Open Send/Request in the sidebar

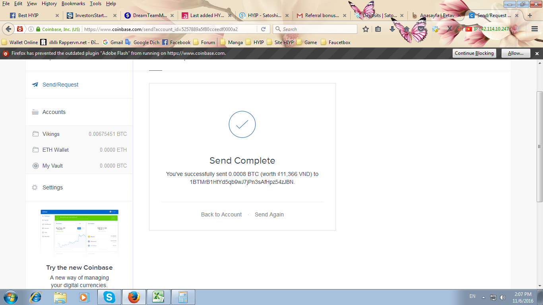click(x=80, y=85)
